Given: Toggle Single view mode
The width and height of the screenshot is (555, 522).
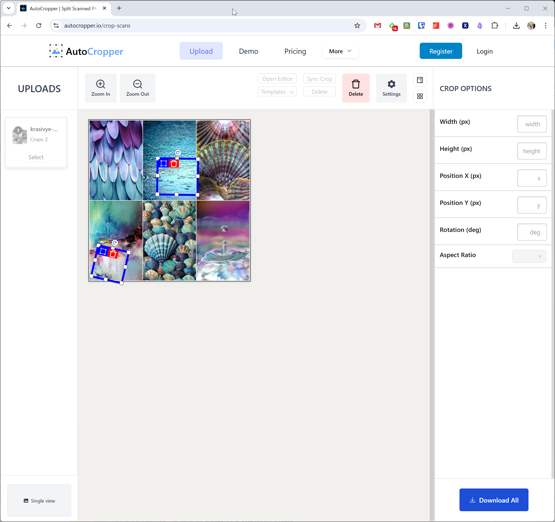Looking at the screenshot, I should [x=39, y=501].
